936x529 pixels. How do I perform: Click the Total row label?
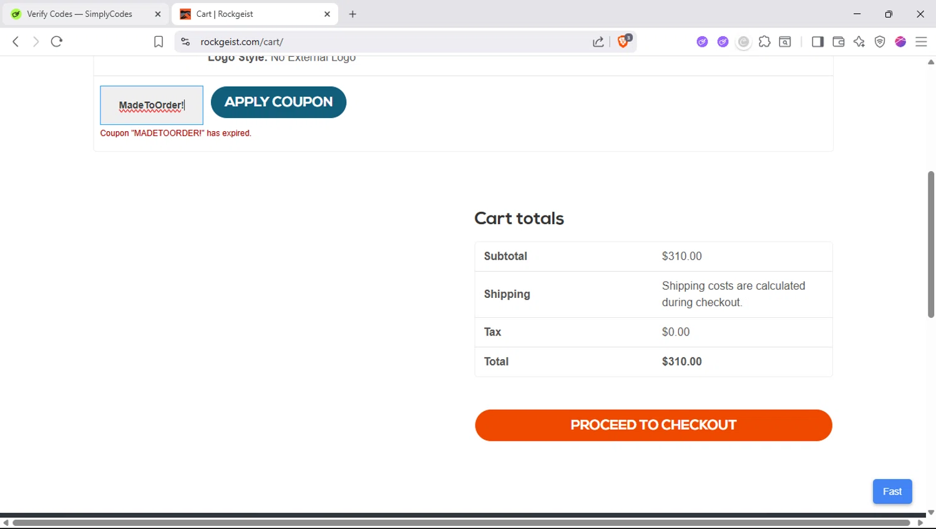click(x=496, y=362)
